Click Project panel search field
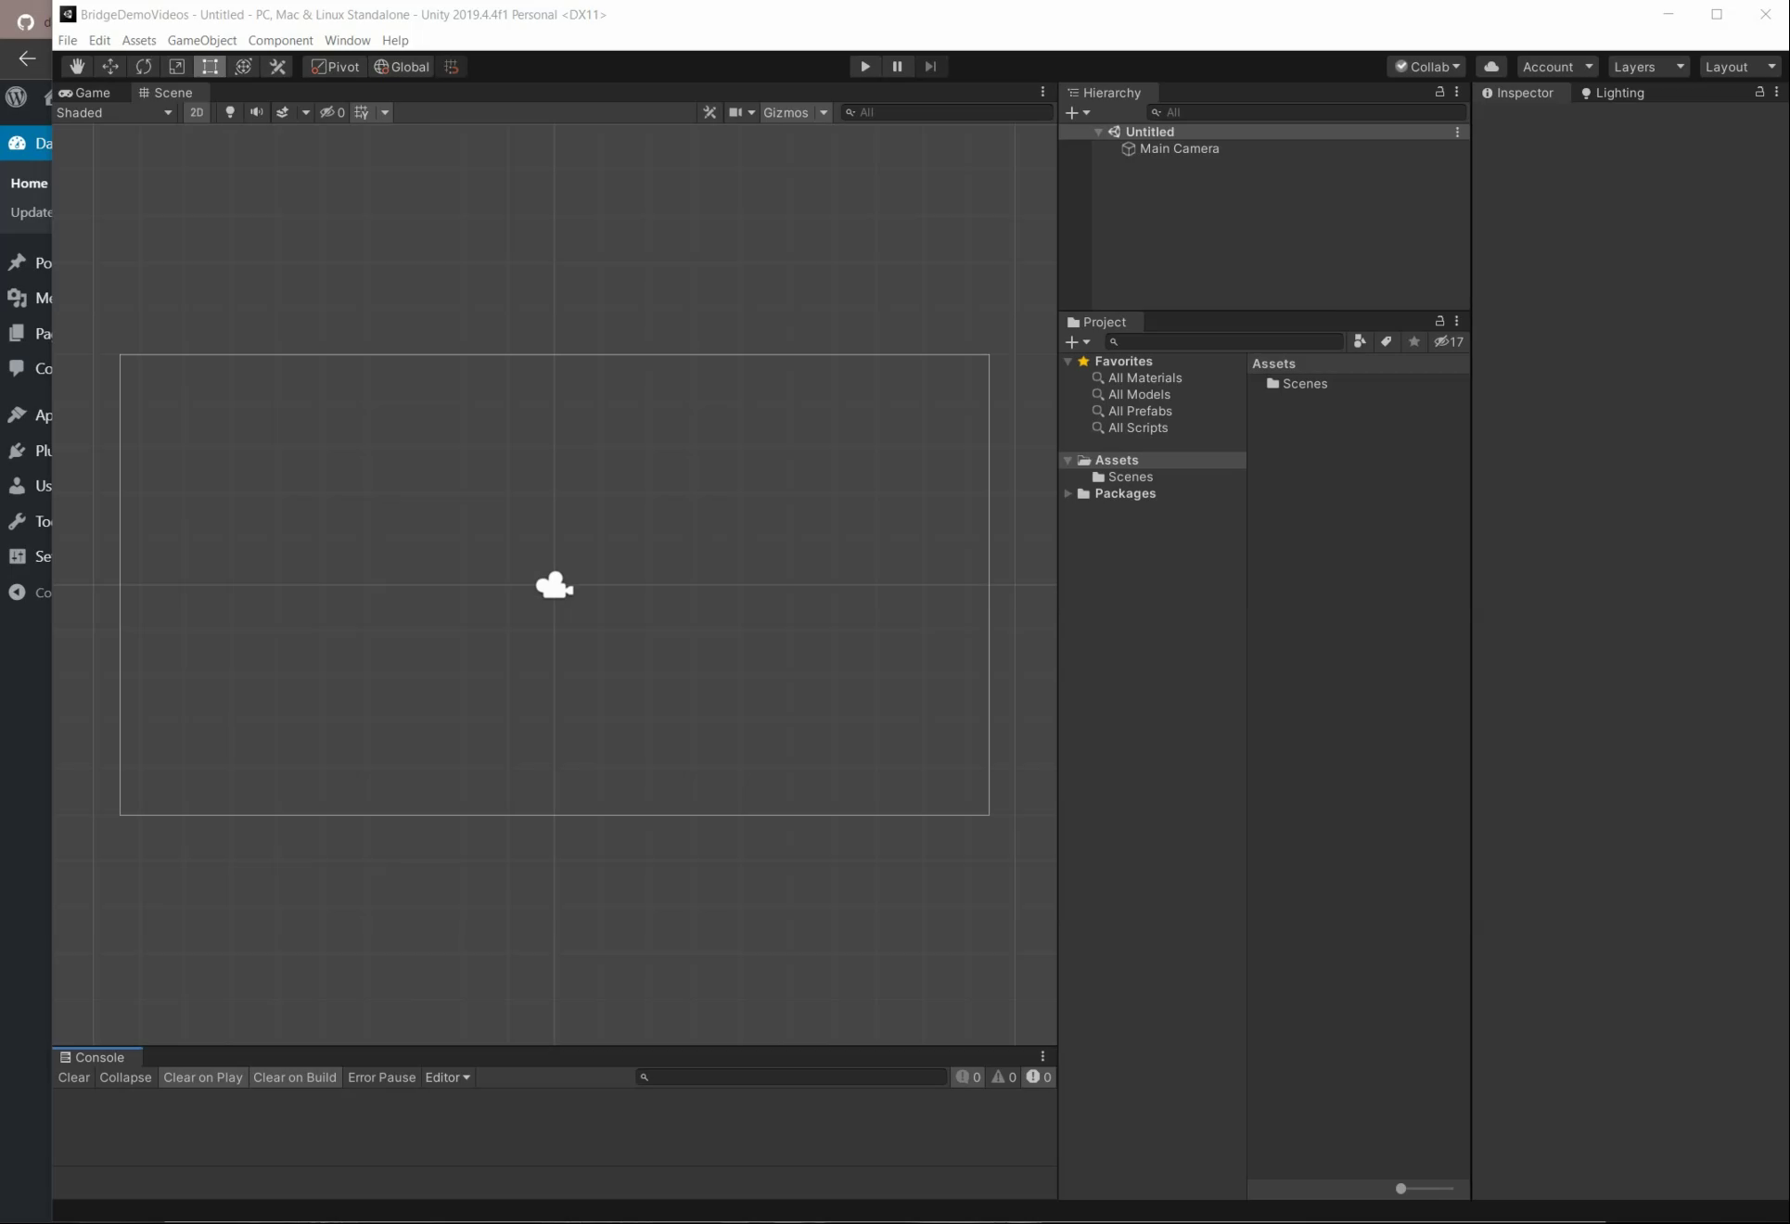This screenshot has height=1224, width=1790. point(1224,342)
